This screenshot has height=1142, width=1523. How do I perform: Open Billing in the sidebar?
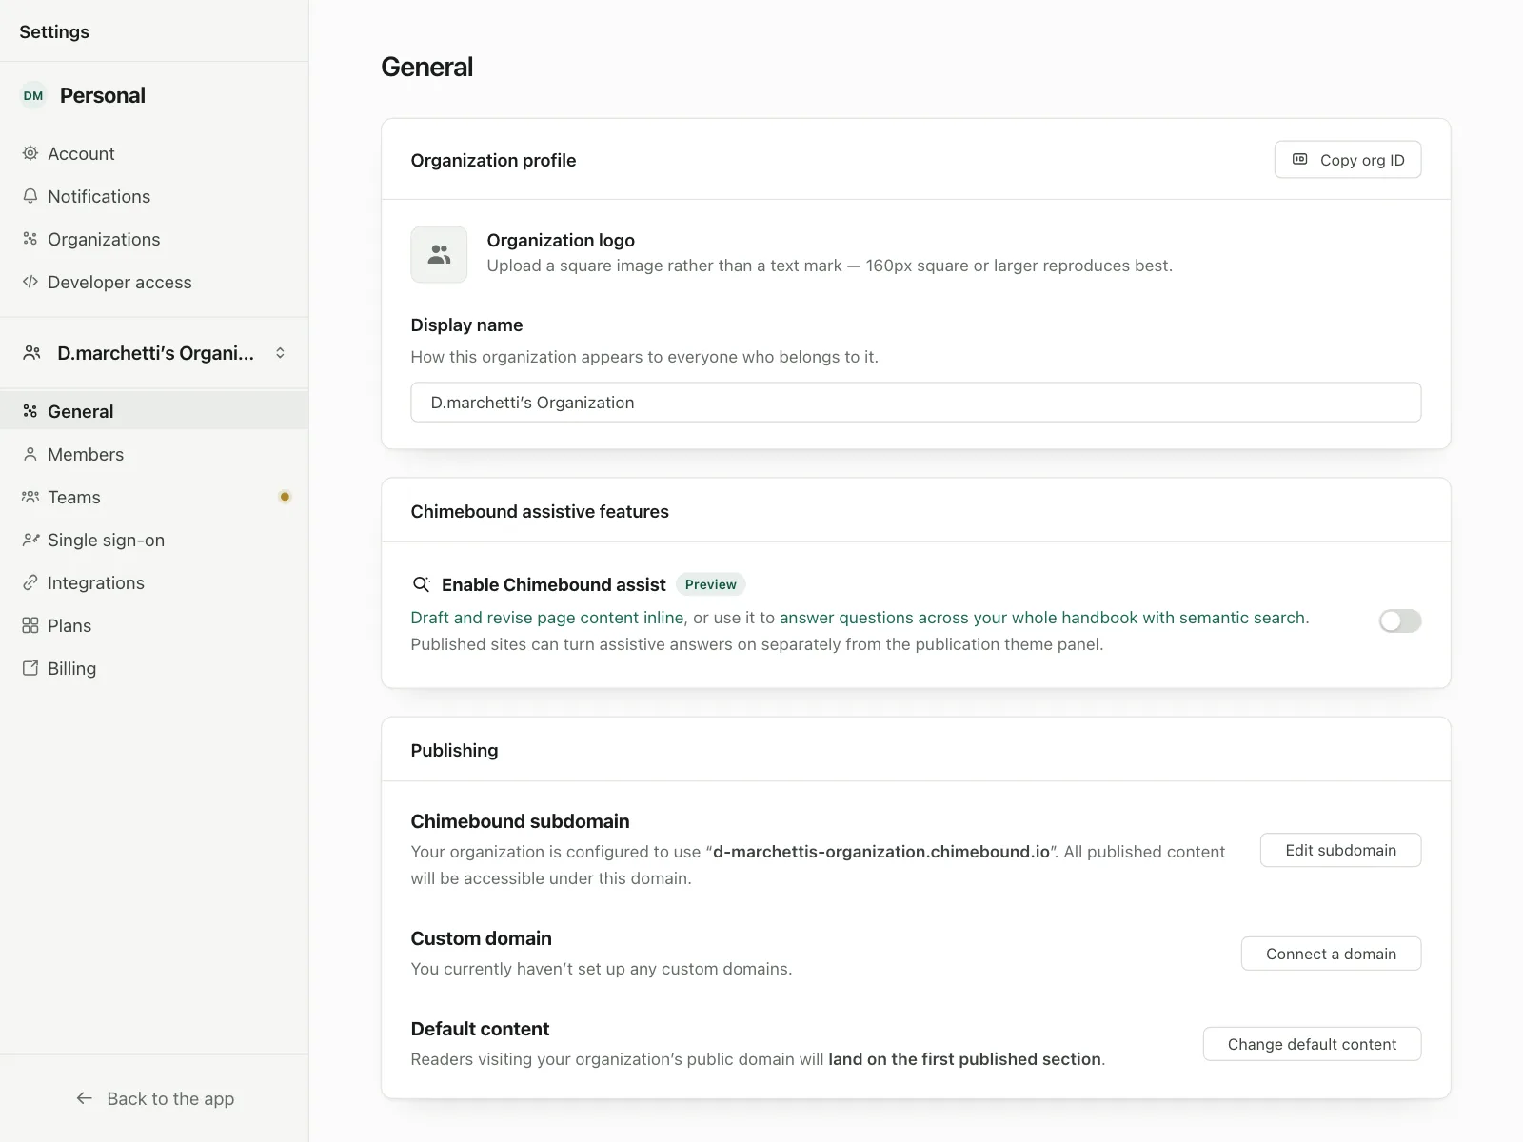(x=154, y=668)
